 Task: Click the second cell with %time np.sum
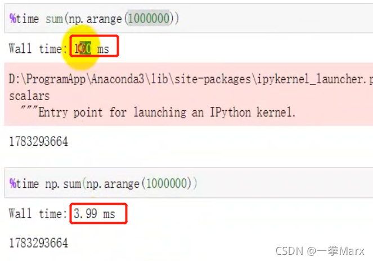(x=188, y=183)
